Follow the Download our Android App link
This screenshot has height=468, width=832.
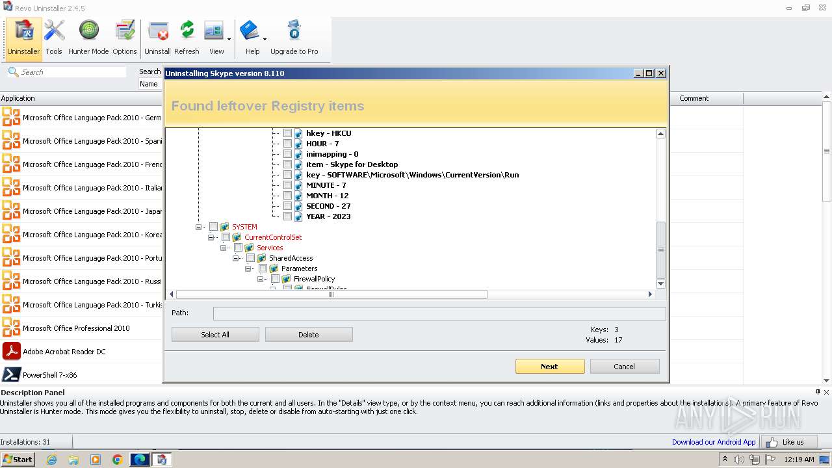[x=714, y=442]
